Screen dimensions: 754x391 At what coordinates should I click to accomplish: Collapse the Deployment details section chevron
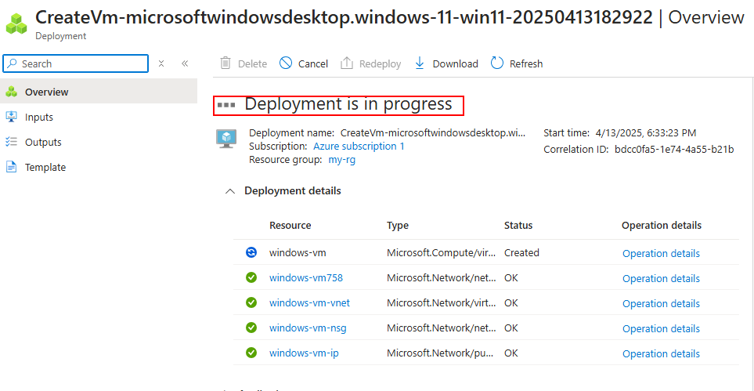tap(231, 191)
